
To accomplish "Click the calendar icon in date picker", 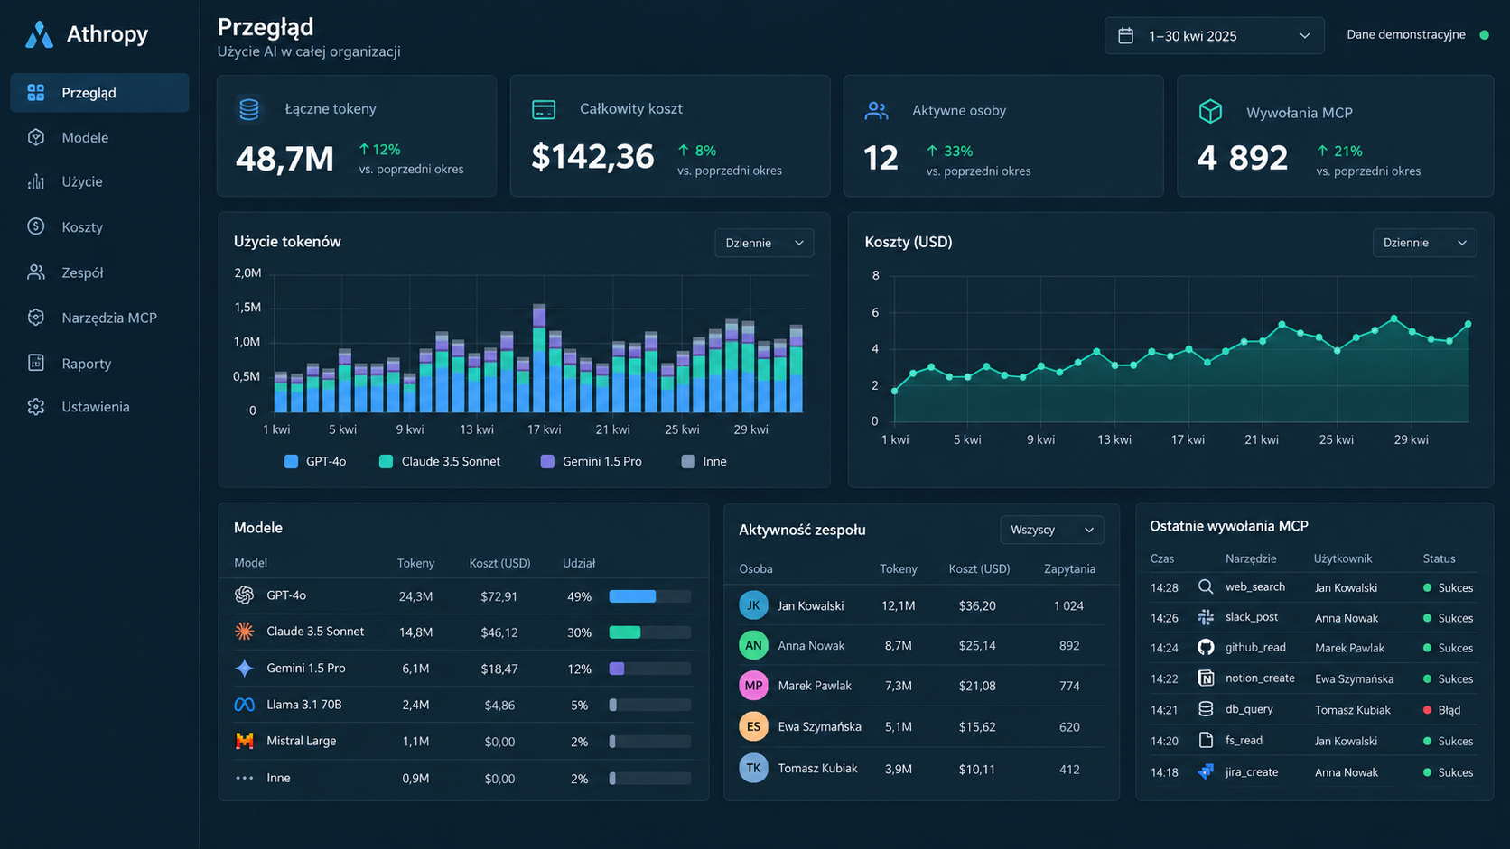I will pyautogui.click(x=1125, y=35).
